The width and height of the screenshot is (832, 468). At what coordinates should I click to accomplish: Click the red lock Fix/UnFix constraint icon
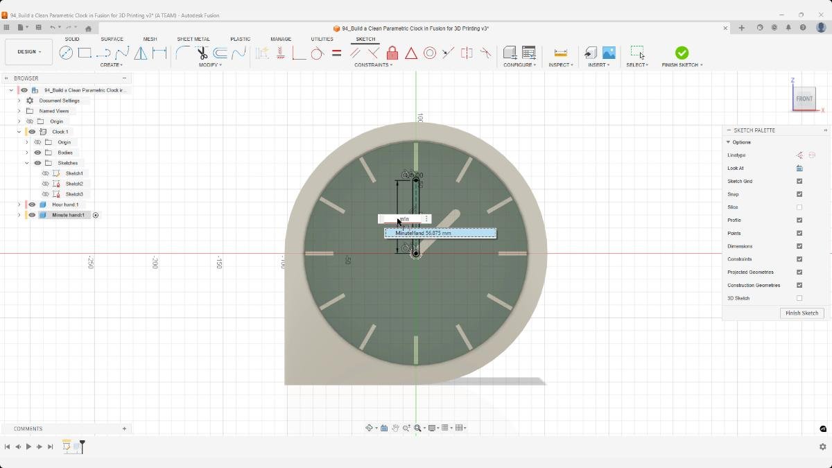click(x=392, y=53)
